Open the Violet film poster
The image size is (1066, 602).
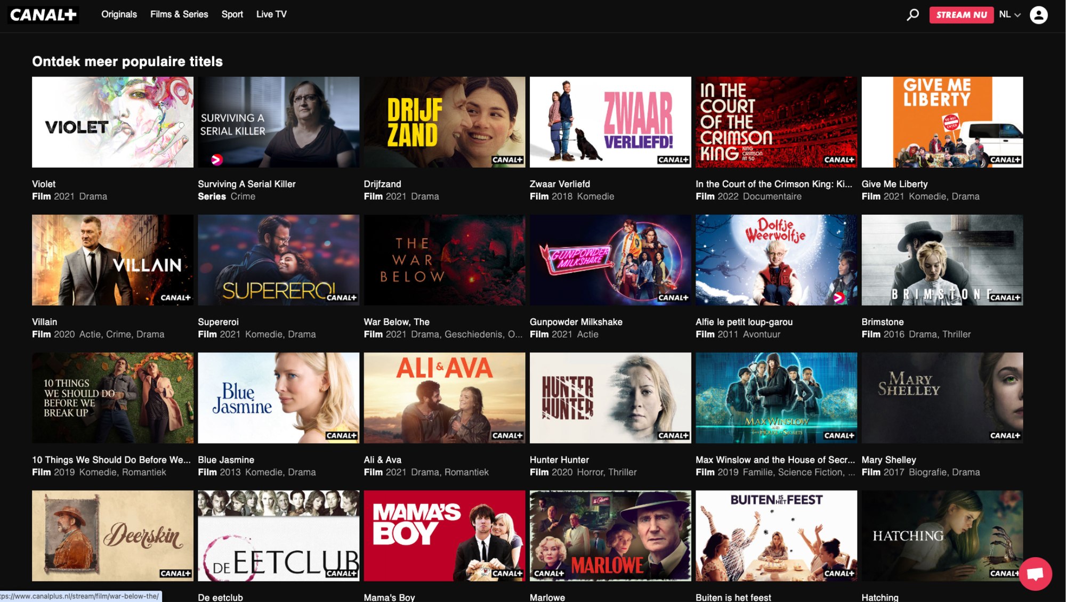(112, 122)
